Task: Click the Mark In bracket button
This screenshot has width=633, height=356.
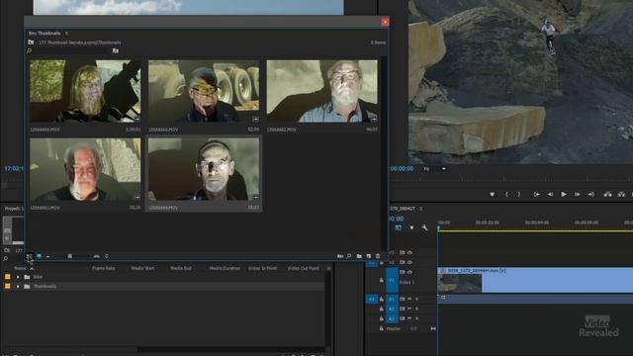Action: (506, 194)
